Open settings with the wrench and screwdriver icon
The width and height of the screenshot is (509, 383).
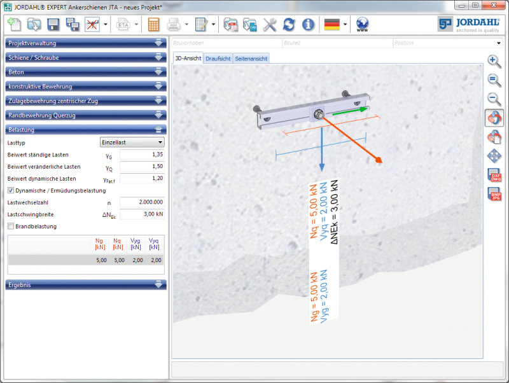(x=269, y=24)
